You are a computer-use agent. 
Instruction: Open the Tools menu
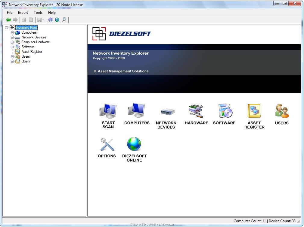coord(38,13)
